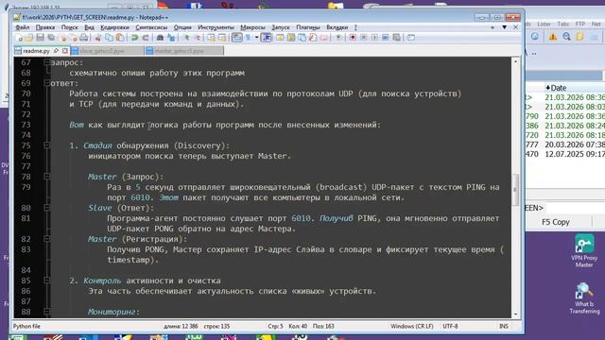Open the Function List toolbar icon
The height and width of the screenshot is (340, 605).
tap(313, 38)
